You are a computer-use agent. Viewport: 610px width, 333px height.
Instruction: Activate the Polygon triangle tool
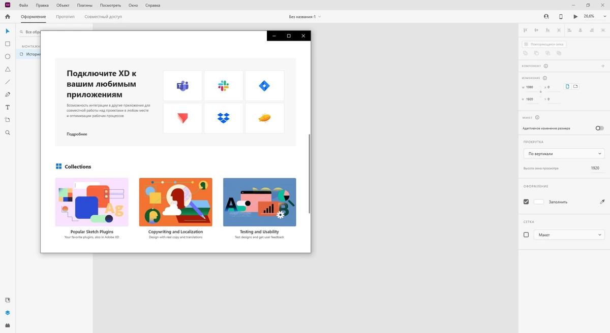8,69
